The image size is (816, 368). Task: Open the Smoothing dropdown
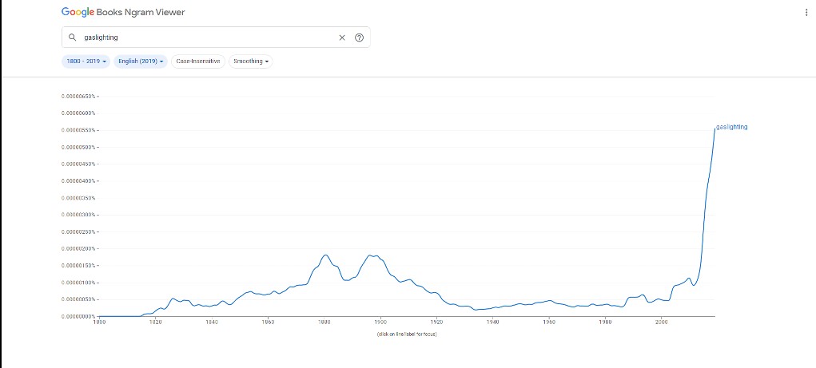[x=250, y=61]
